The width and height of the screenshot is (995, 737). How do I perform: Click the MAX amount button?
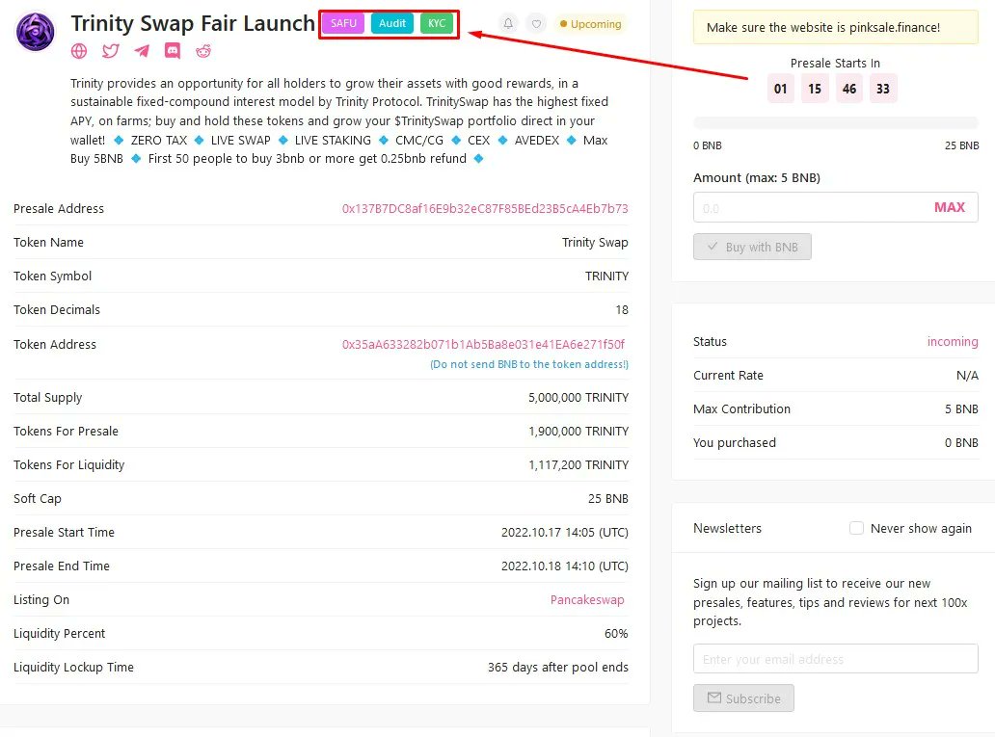(x=950, y=207)
